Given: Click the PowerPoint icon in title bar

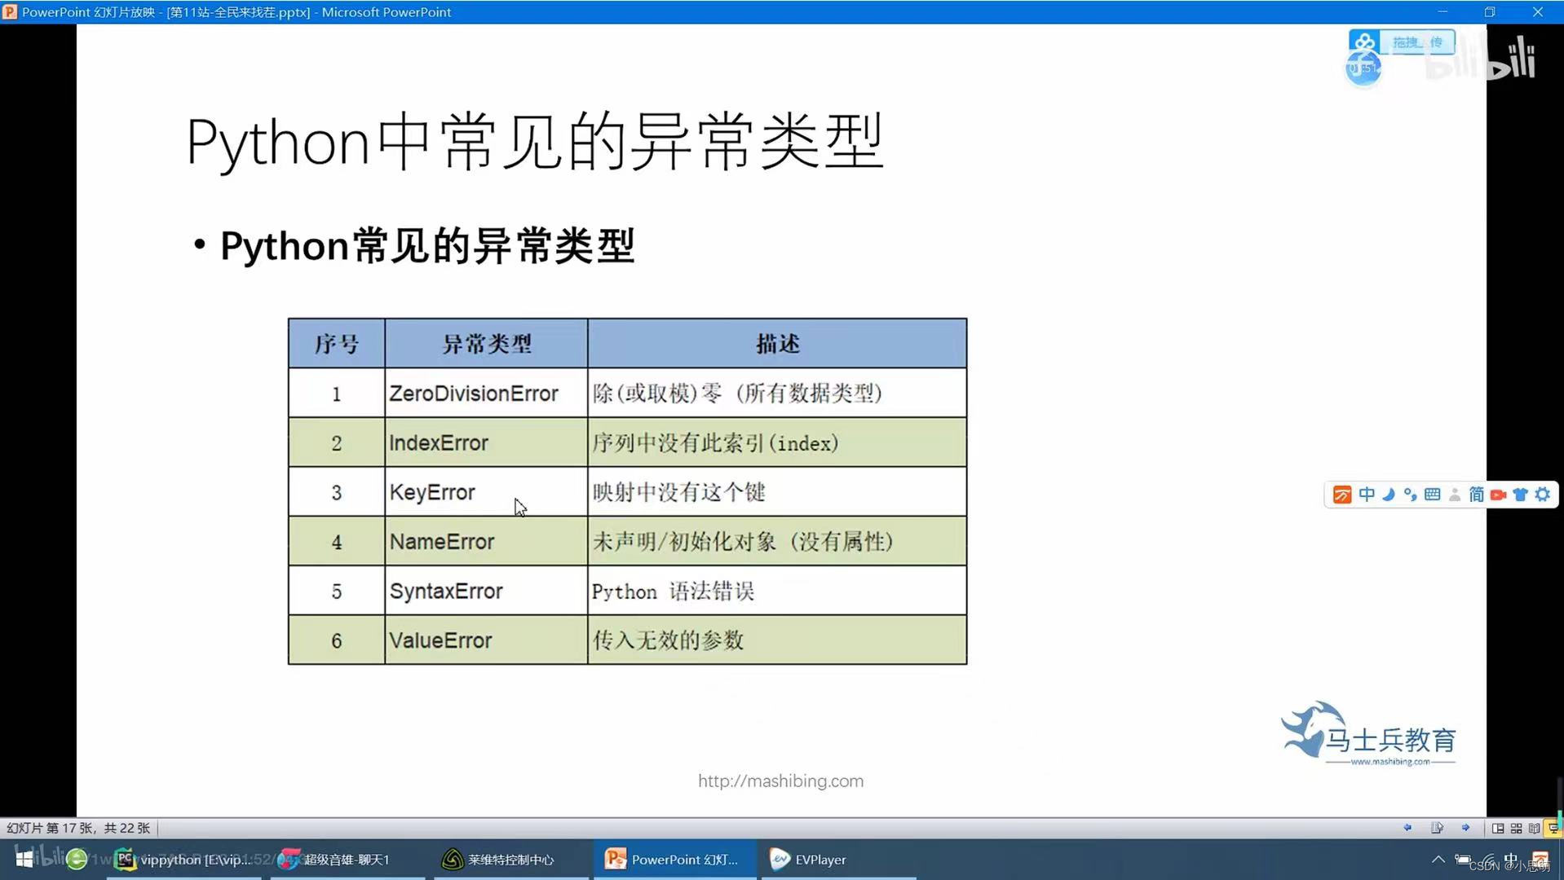Looking at the screenshot, I should [10, 12].
